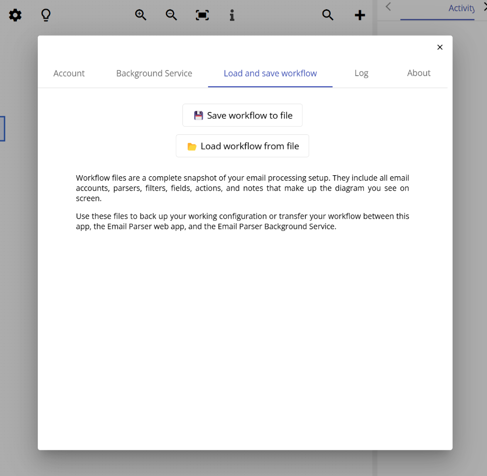Click the light bulb tips icon
The width and height of the screenshot is (487, 476).
pos(45,15)
